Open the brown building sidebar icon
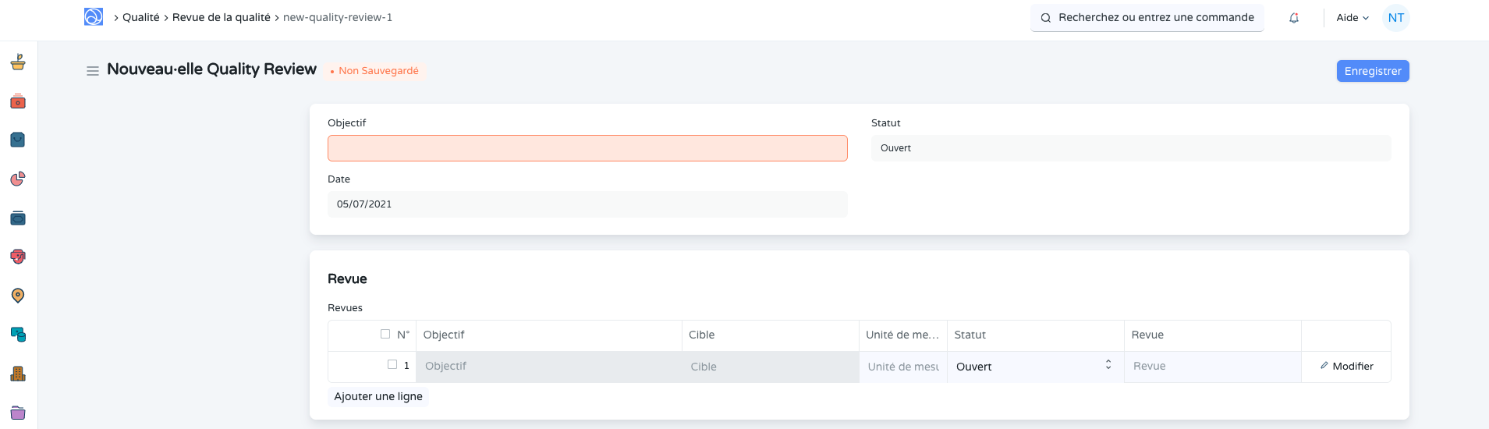Image resolution: width=1489 pixels, height=429 pixels. pos(18,374)
